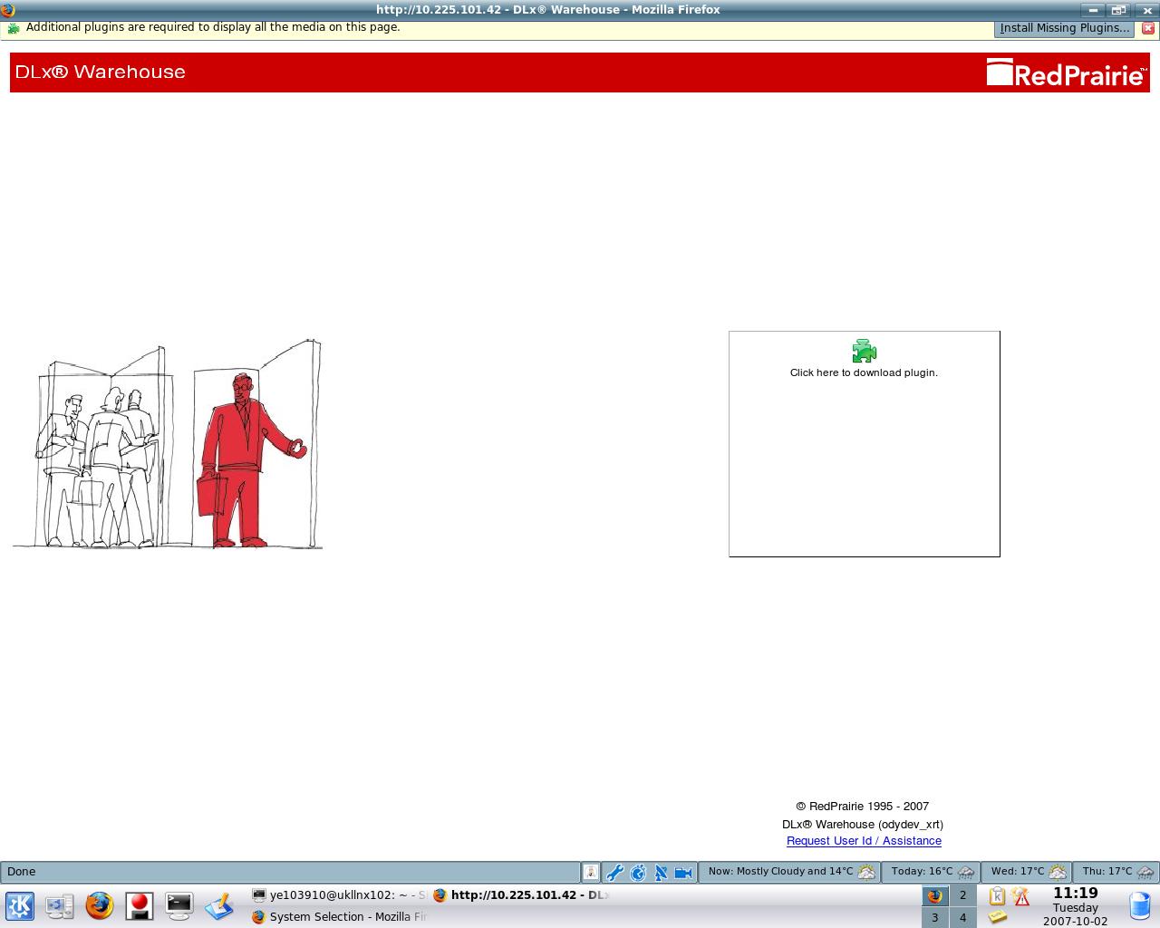Click the 'Wed: 17°C' forecast
1160x928 pixels.
pos(1028,872)
